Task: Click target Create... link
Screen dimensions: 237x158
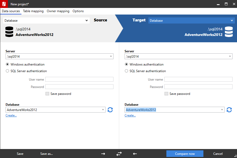Action: pyautogui.click(x=130, y=115)
